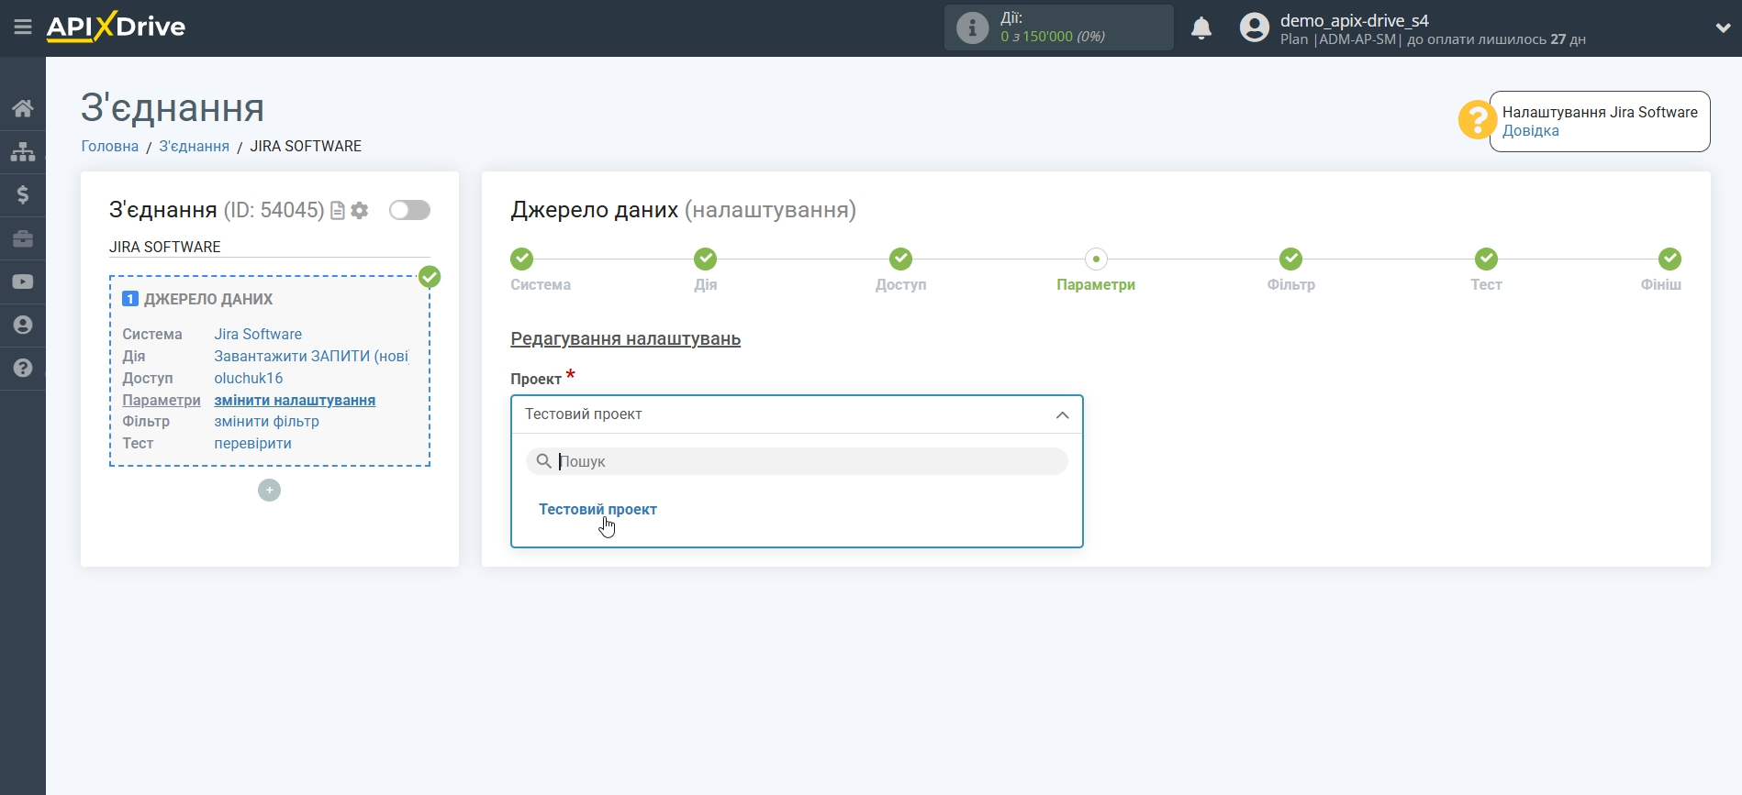Open the hamburger menu

pyautogui.click(x=23, y=28)
